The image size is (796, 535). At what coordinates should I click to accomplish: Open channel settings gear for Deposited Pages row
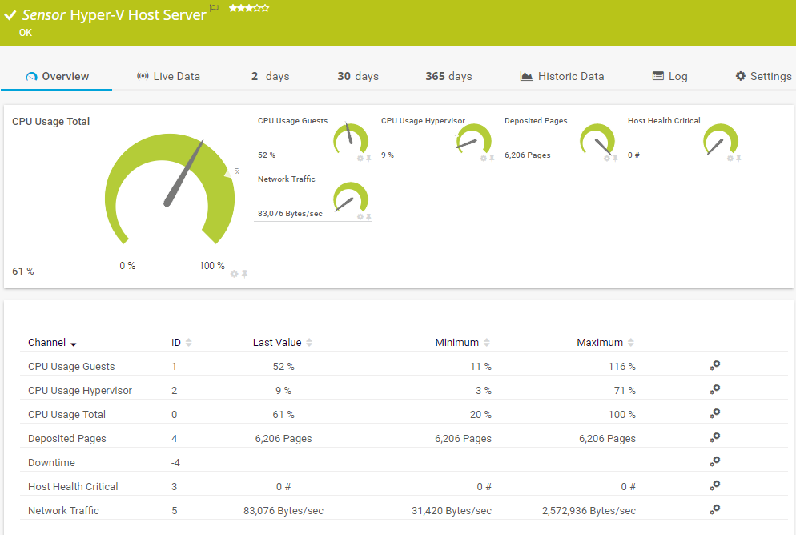714,437
